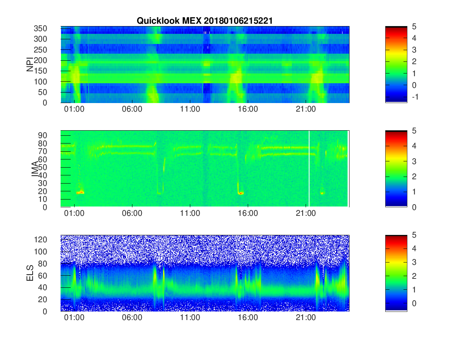Screen dimensions: 466x350
Task: Select the NPI y-axis label
Action: [30, 65]
